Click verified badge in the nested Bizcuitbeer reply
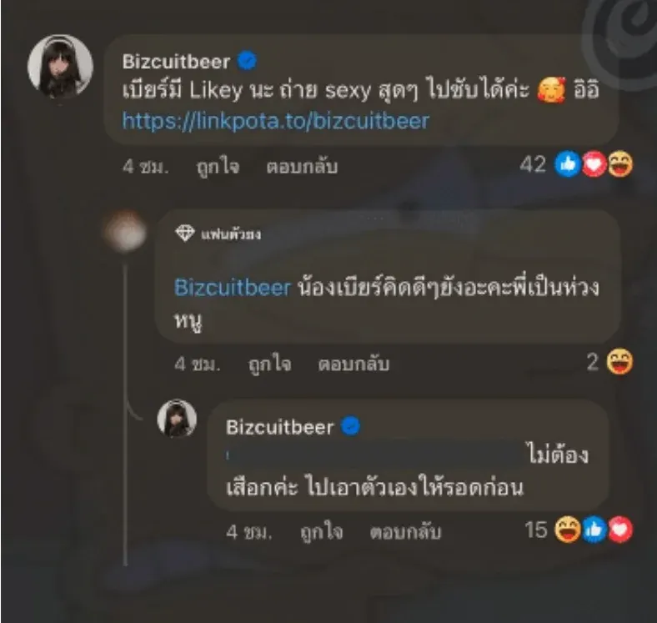Viewport: 657px width, 623px height. click(x=351, y=426)
